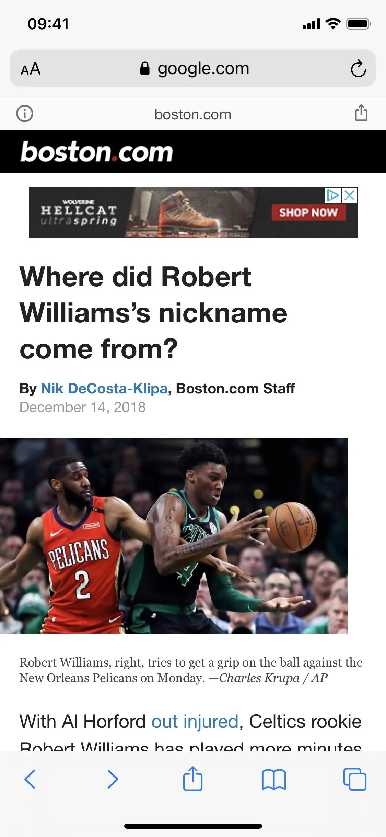Reload page with the refresh icon
Image resolution: width=386 pixels, height=837 pixels.
click(x=358, y=68)
